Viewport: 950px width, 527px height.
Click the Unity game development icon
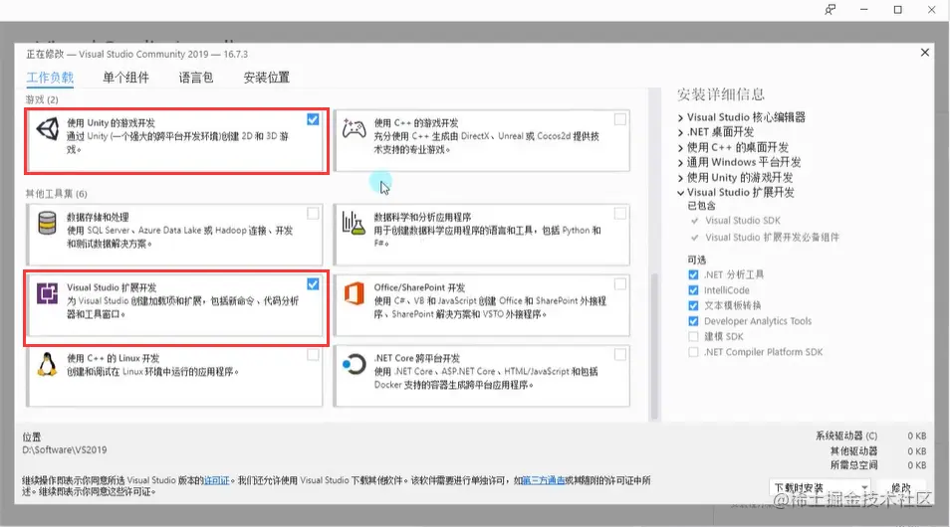[x=47, y=129]
